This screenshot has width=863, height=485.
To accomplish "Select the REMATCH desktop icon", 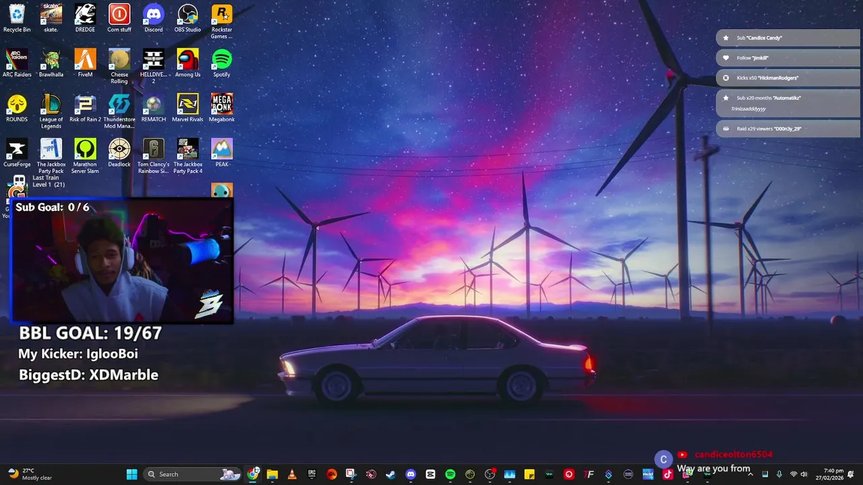I will click(154, 108).
